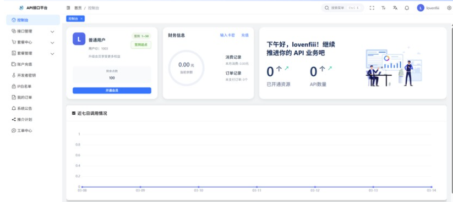The width and height of the screenshot is (453, 202).
Task: Click the bell icon for 系统公告
Action: tap(14, 108)
